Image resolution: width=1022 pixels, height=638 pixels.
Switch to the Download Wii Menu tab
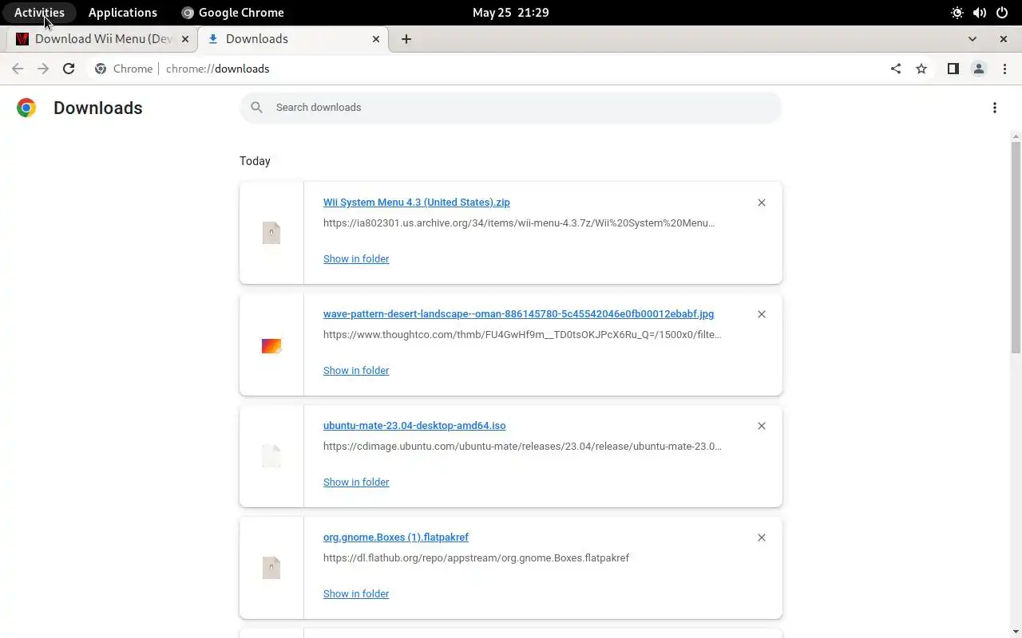point(102,39)
